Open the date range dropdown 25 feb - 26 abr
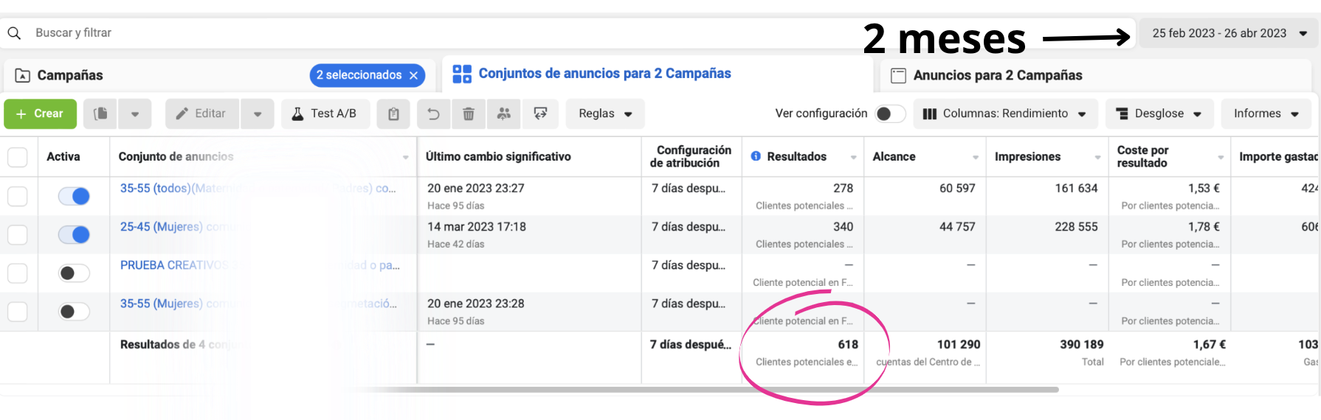Image resolution: width=1321 pixels, height=420 pixels. coord(1228,33)
